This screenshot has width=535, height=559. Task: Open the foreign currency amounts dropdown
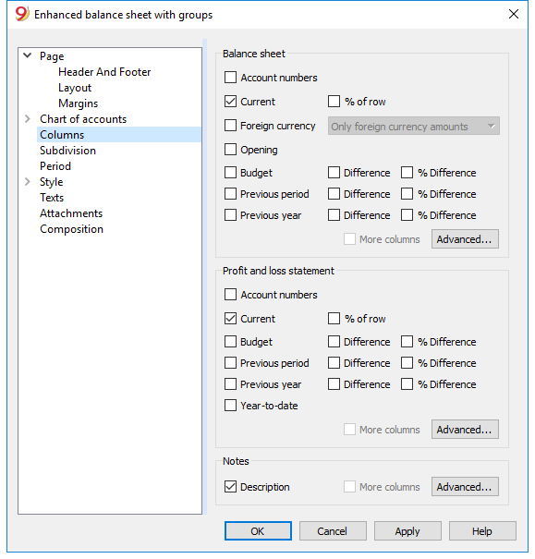point(413,126)
